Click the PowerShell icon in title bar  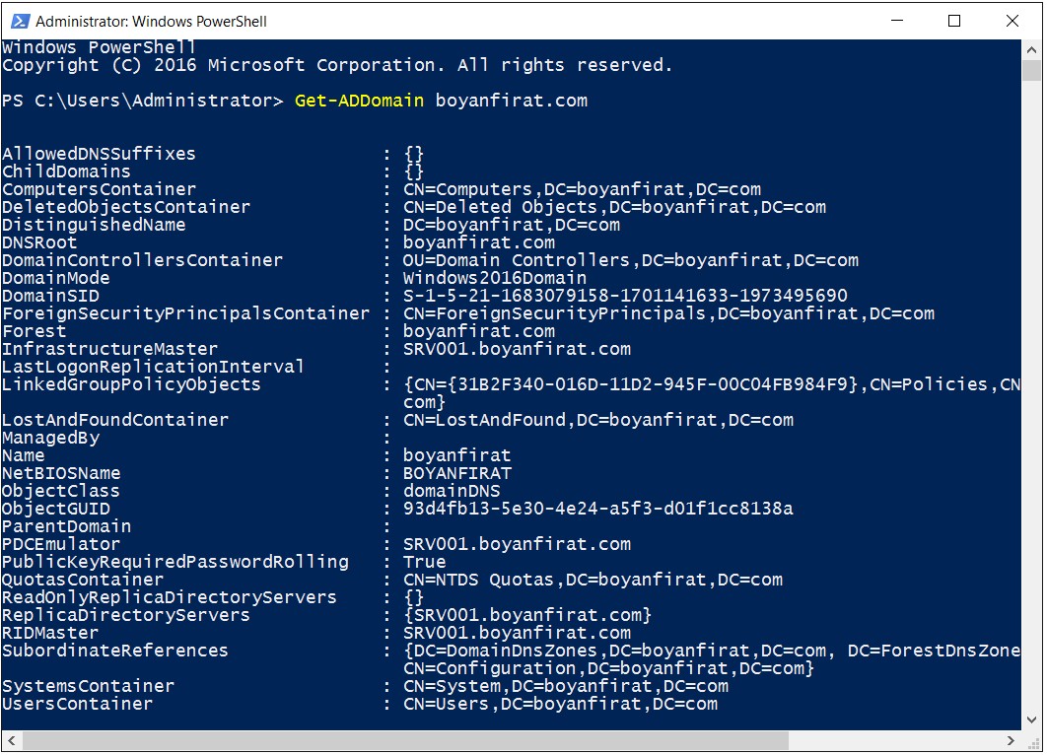[20, 22]
